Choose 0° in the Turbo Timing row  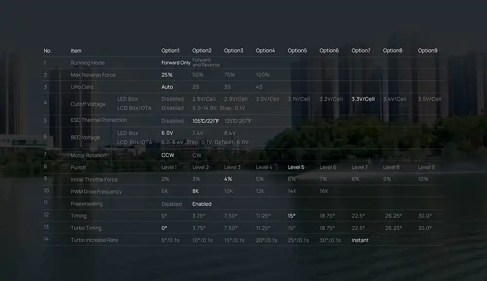164,228
